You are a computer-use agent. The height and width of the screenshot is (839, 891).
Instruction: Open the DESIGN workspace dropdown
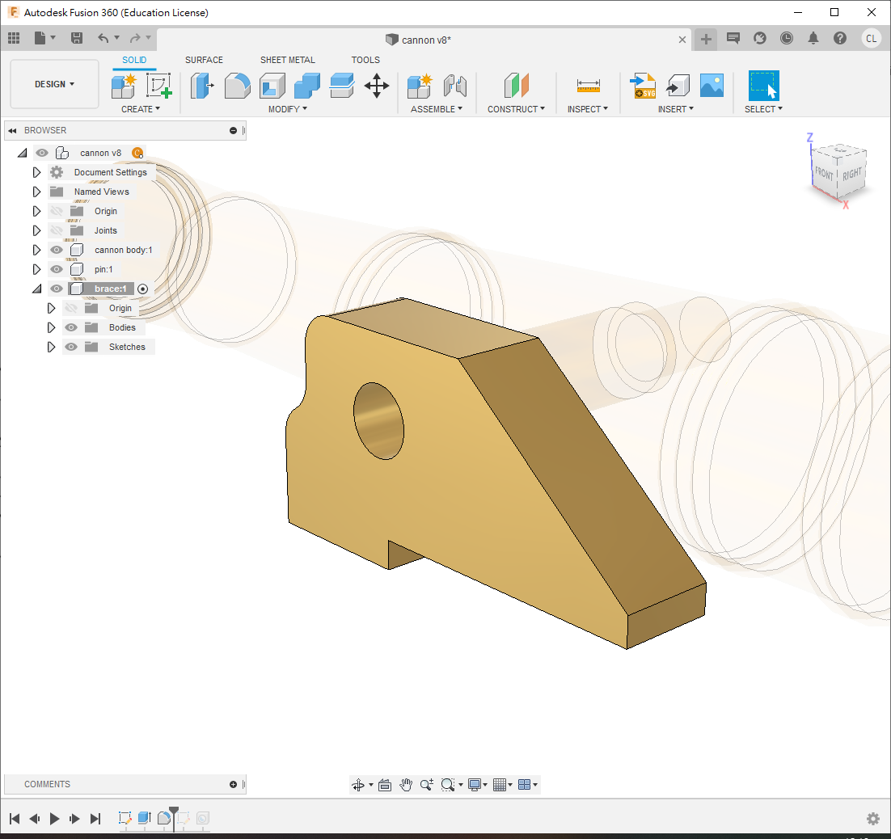[54, 84]
